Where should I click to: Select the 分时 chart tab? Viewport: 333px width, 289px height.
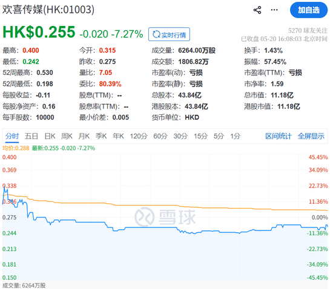point(12,136)
